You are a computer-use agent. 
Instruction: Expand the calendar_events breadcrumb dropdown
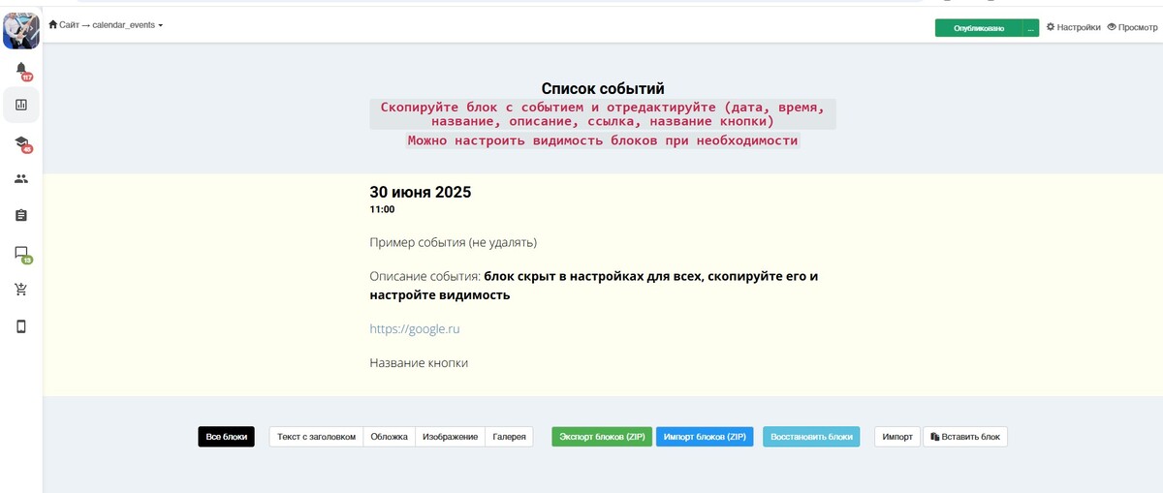click(127, 25)
